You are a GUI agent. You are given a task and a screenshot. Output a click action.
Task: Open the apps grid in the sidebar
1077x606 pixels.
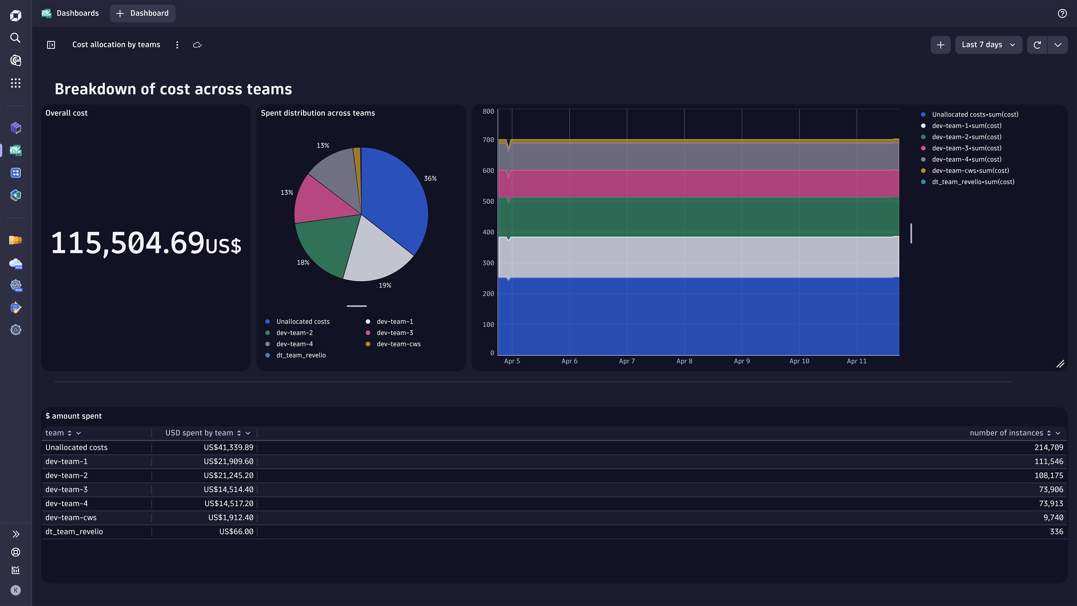point(15,83)
